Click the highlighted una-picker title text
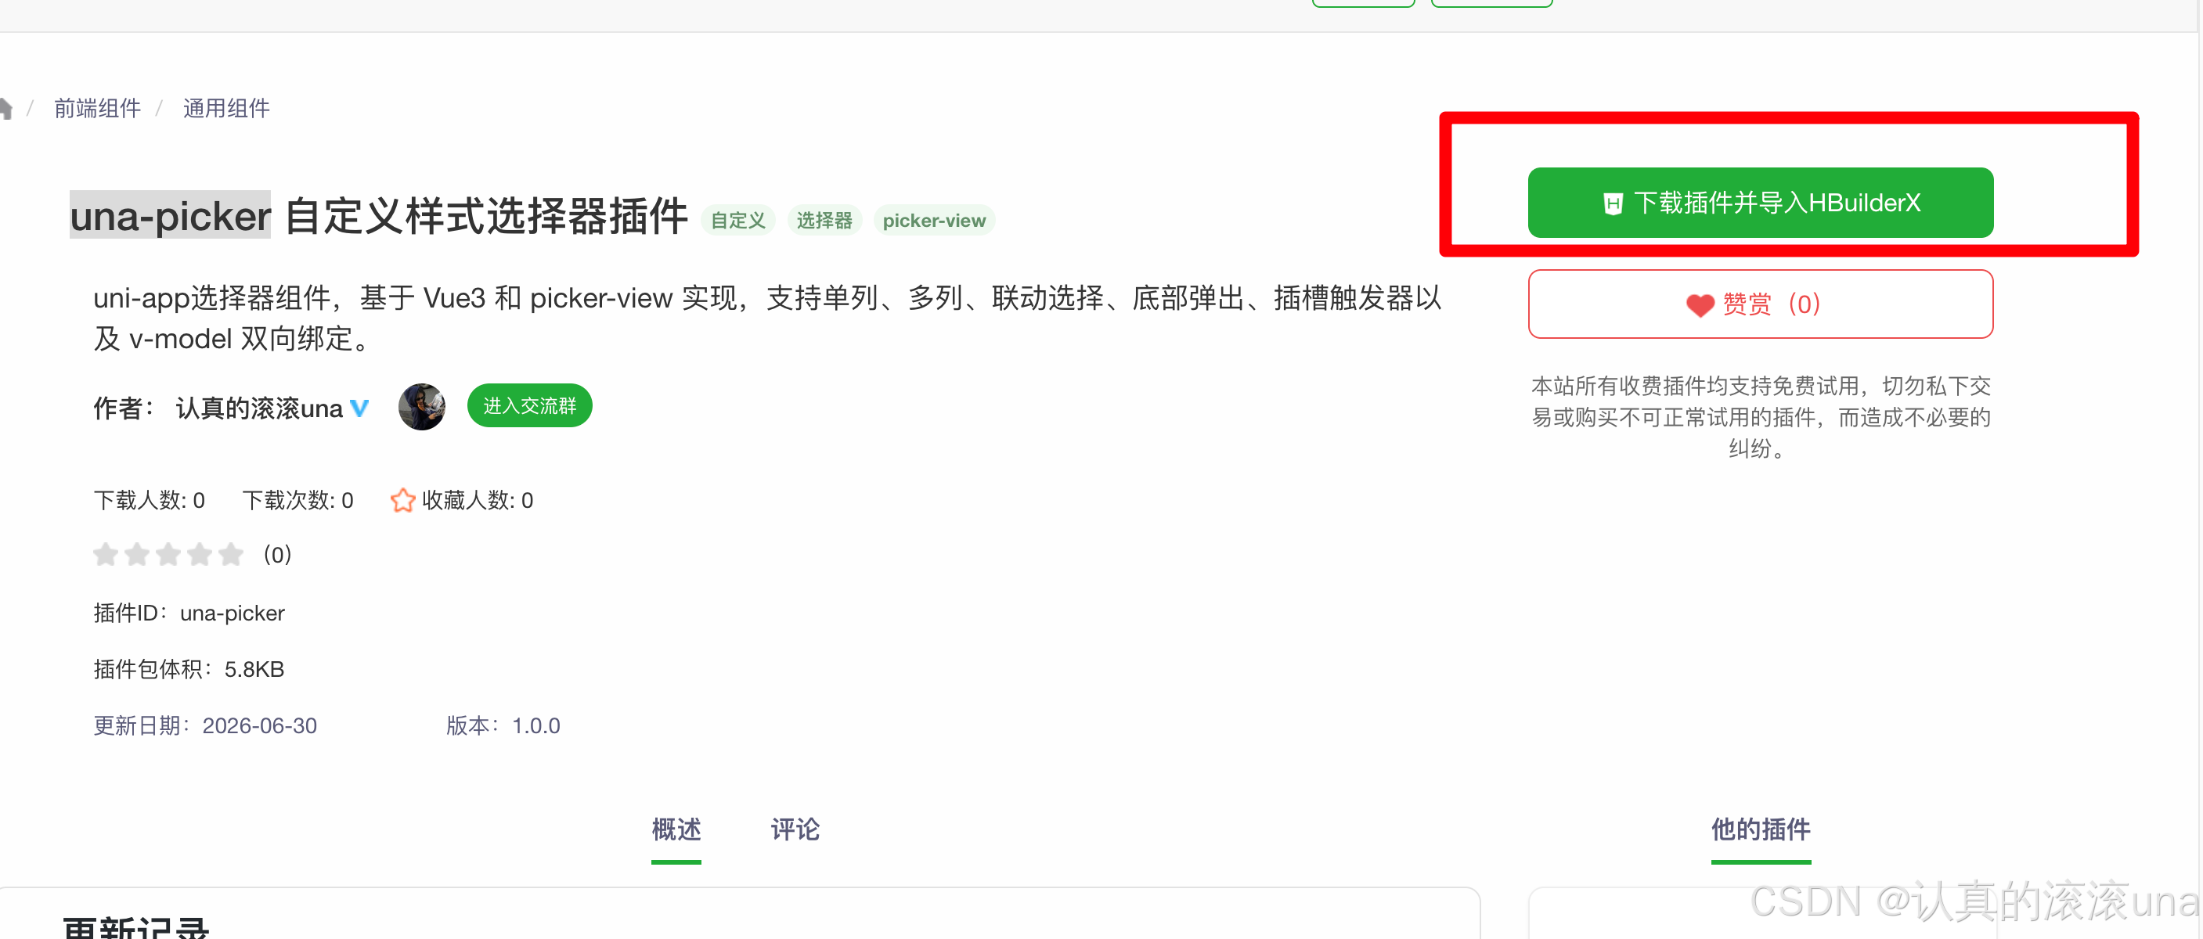This screenshot has width=2203, height=939. pyautogui.click(x=170, y=215)
